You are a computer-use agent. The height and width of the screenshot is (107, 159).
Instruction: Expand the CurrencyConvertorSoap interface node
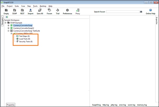8,25
